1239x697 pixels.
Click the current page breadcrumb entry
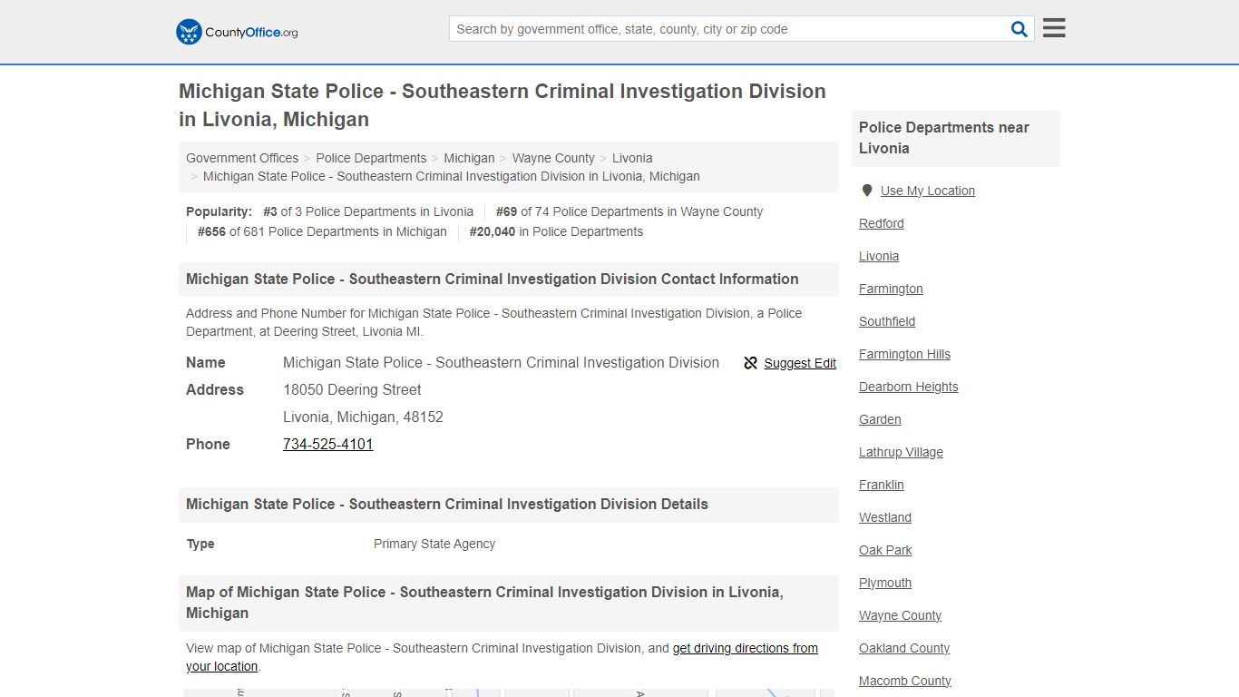[x=452, y=176]
